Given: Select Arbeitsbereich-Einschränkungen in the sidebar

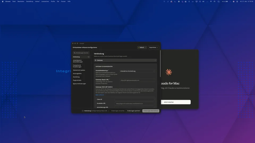Looking at the screenshot, I should pyautogui.click(x=78, y=61).
